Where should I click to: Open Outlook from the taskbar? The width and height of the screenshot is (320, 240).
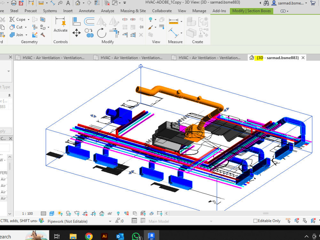coord(120,236)
